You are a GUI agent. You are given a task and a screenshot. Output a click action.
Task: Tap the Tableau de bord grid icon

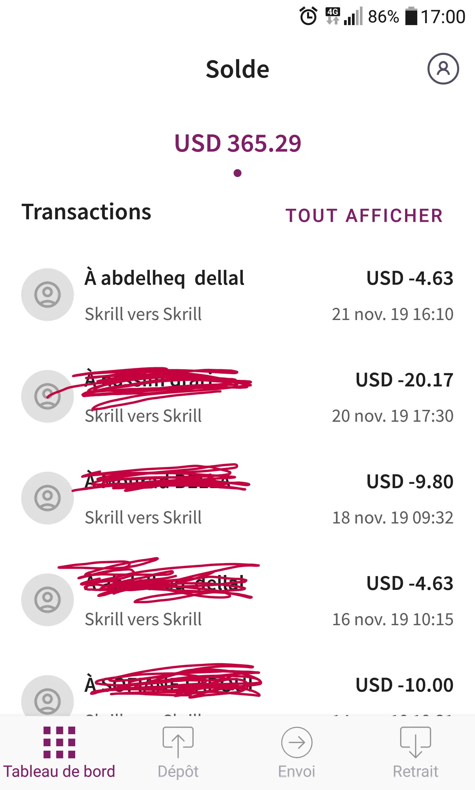pyautogui.click(x=59, y=742)
